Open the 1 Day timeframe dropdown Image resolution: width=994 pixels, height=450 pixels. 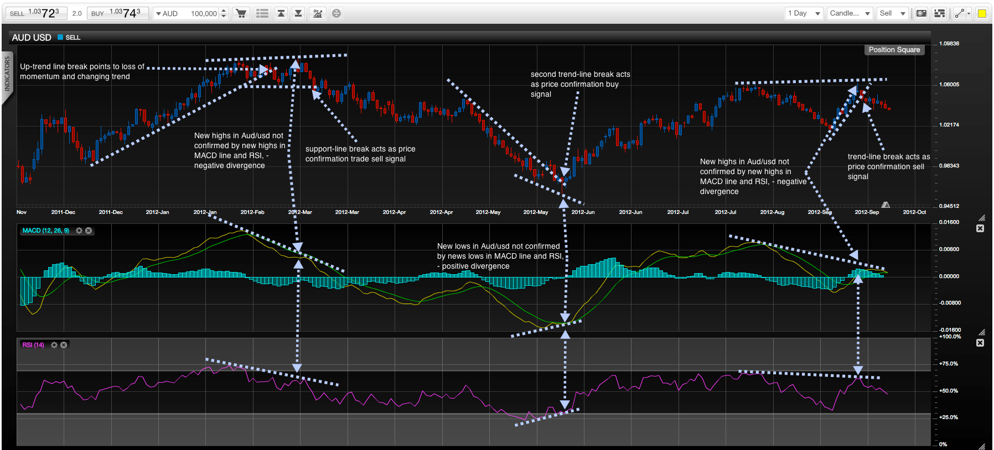click(x=805, y=13)
